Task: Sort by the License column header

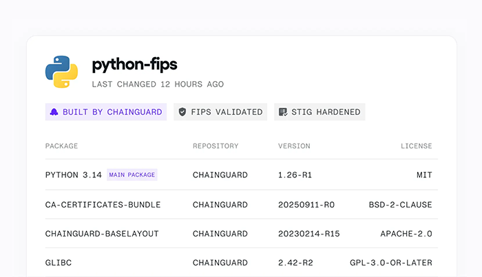Action: pyautogui.click(x=417, y=146)
